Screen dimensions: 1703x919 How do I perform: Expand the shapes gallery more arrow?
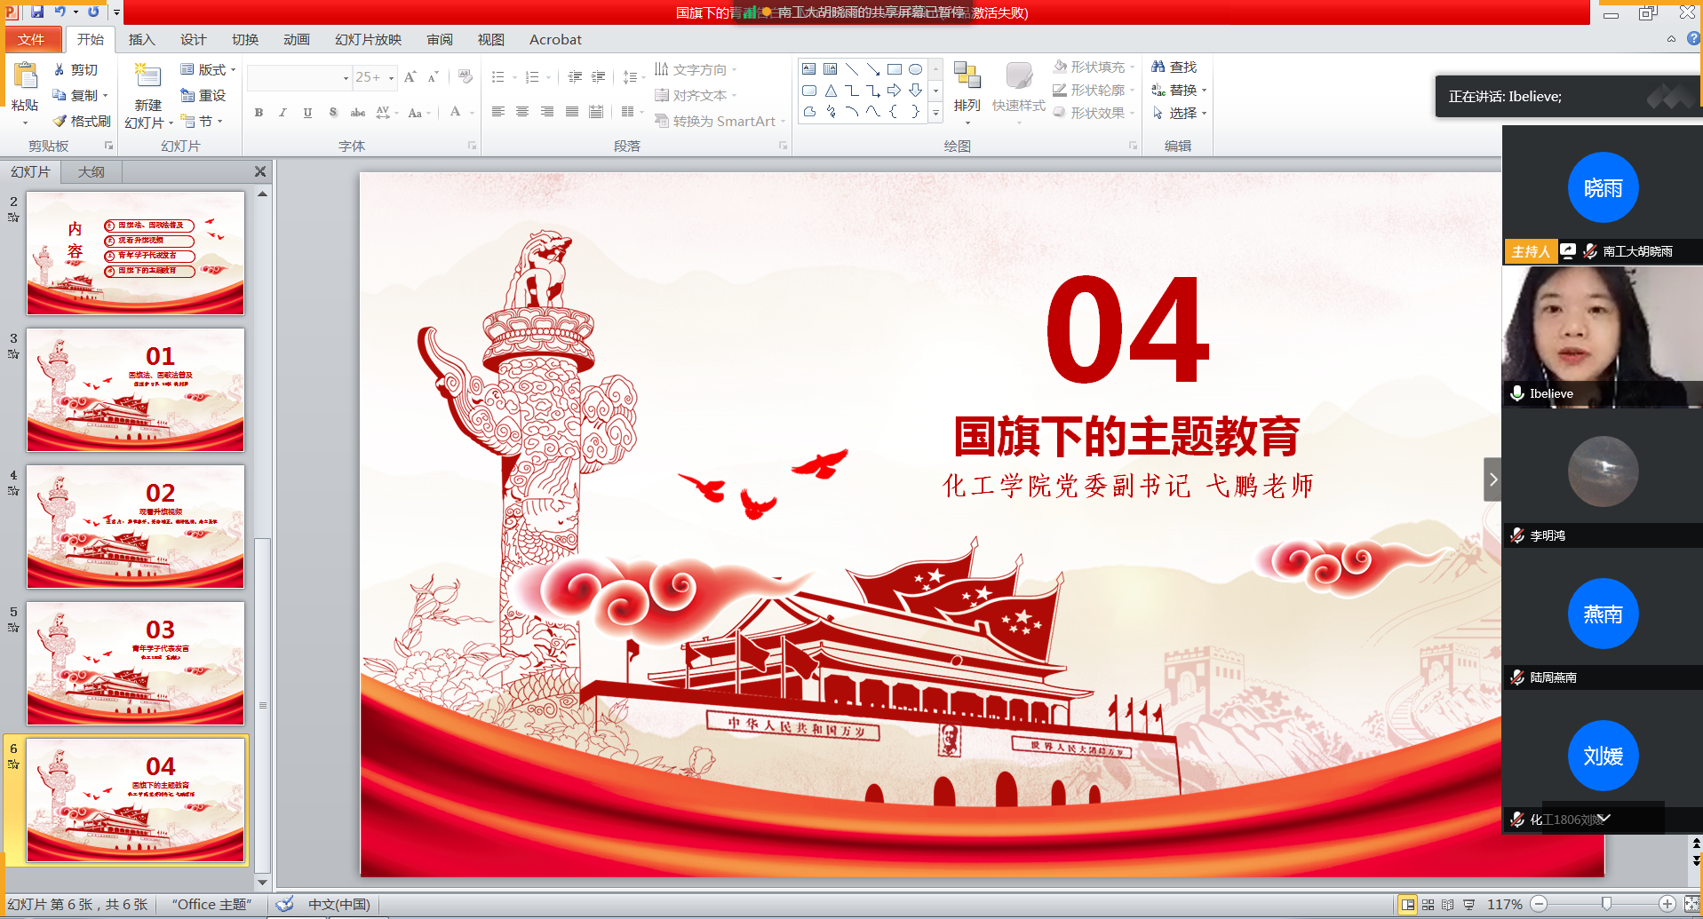click(935, 113)
